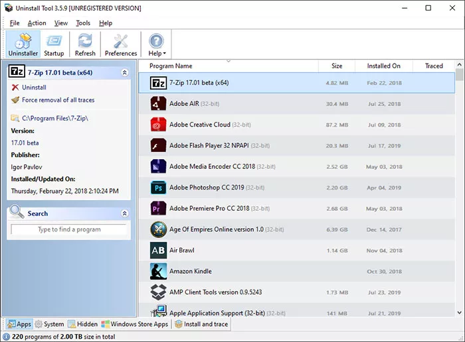The image size is (465, 342).
Task: Click the '6.39 GB' size cell
Action: pyautogui.click(x=337, y=229)
